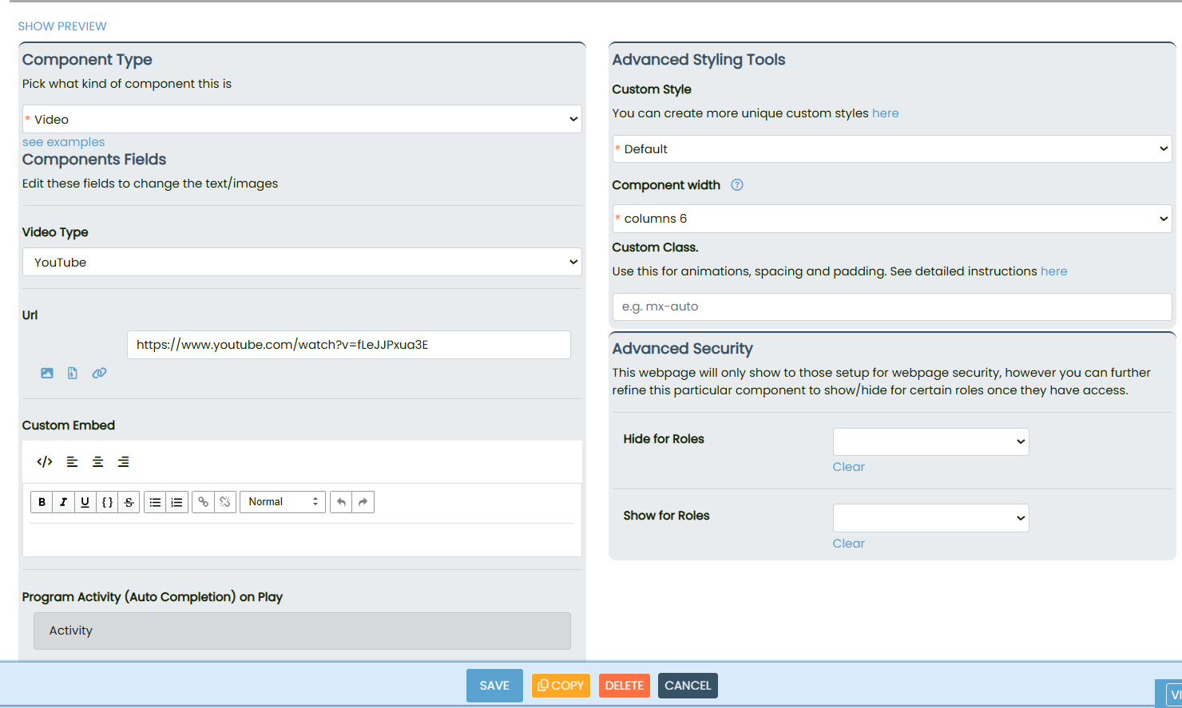Open the Normal paragraph format selector

coord(283,502)
